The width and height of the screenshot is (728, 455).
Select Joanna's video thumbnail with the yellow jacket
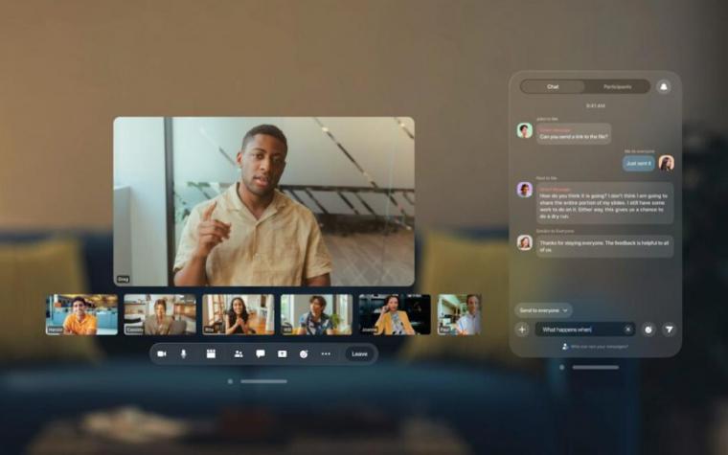tap(395, 314)
